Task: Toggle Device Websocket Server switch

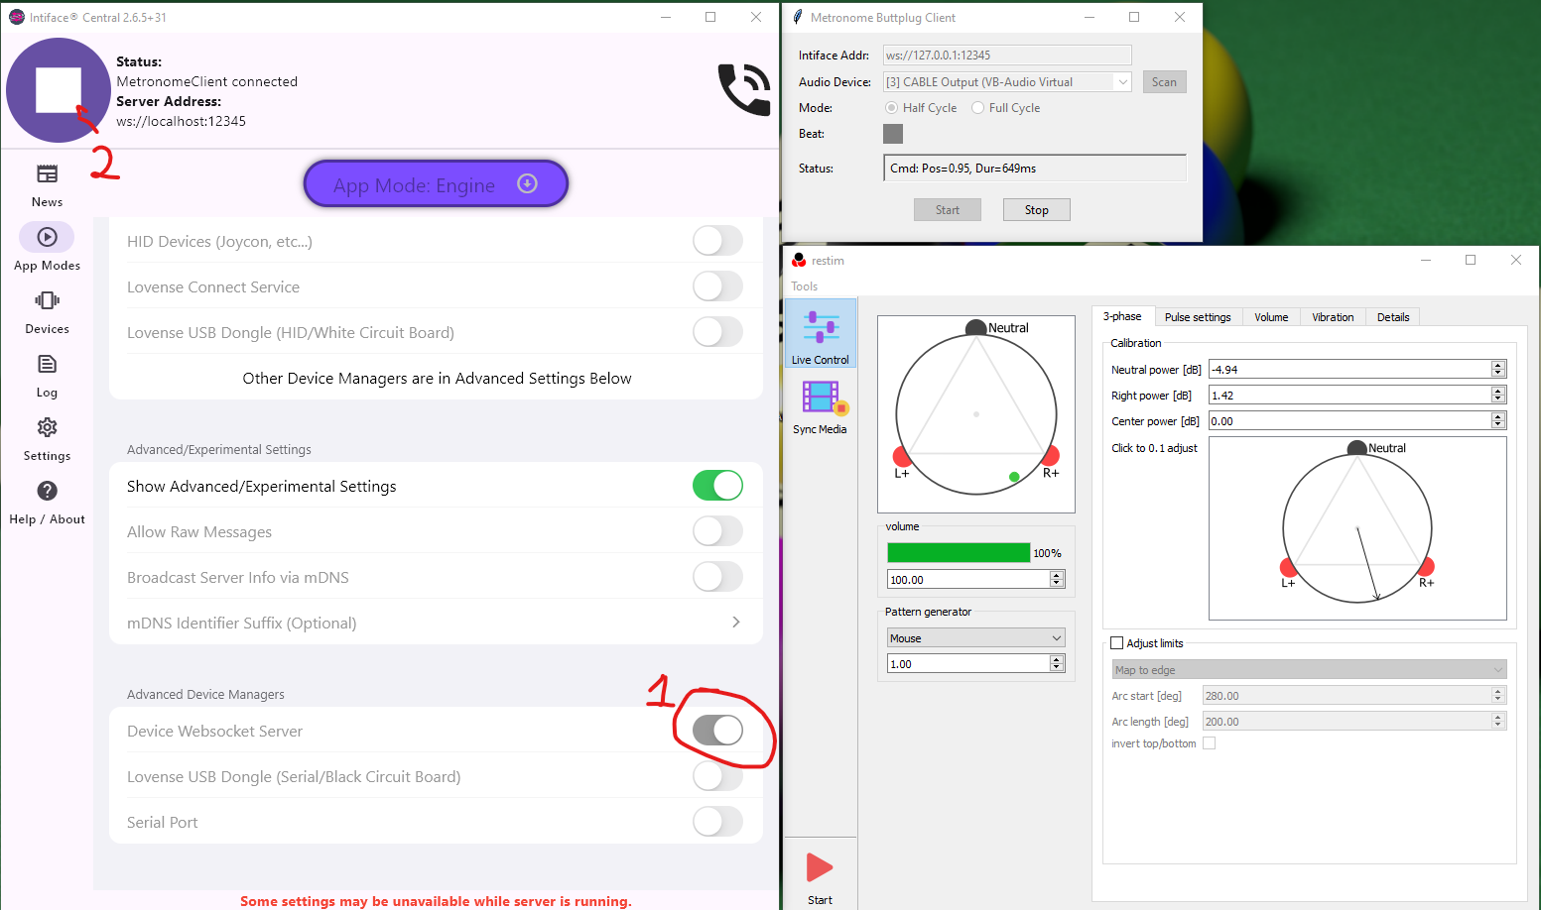Action: 717,731
